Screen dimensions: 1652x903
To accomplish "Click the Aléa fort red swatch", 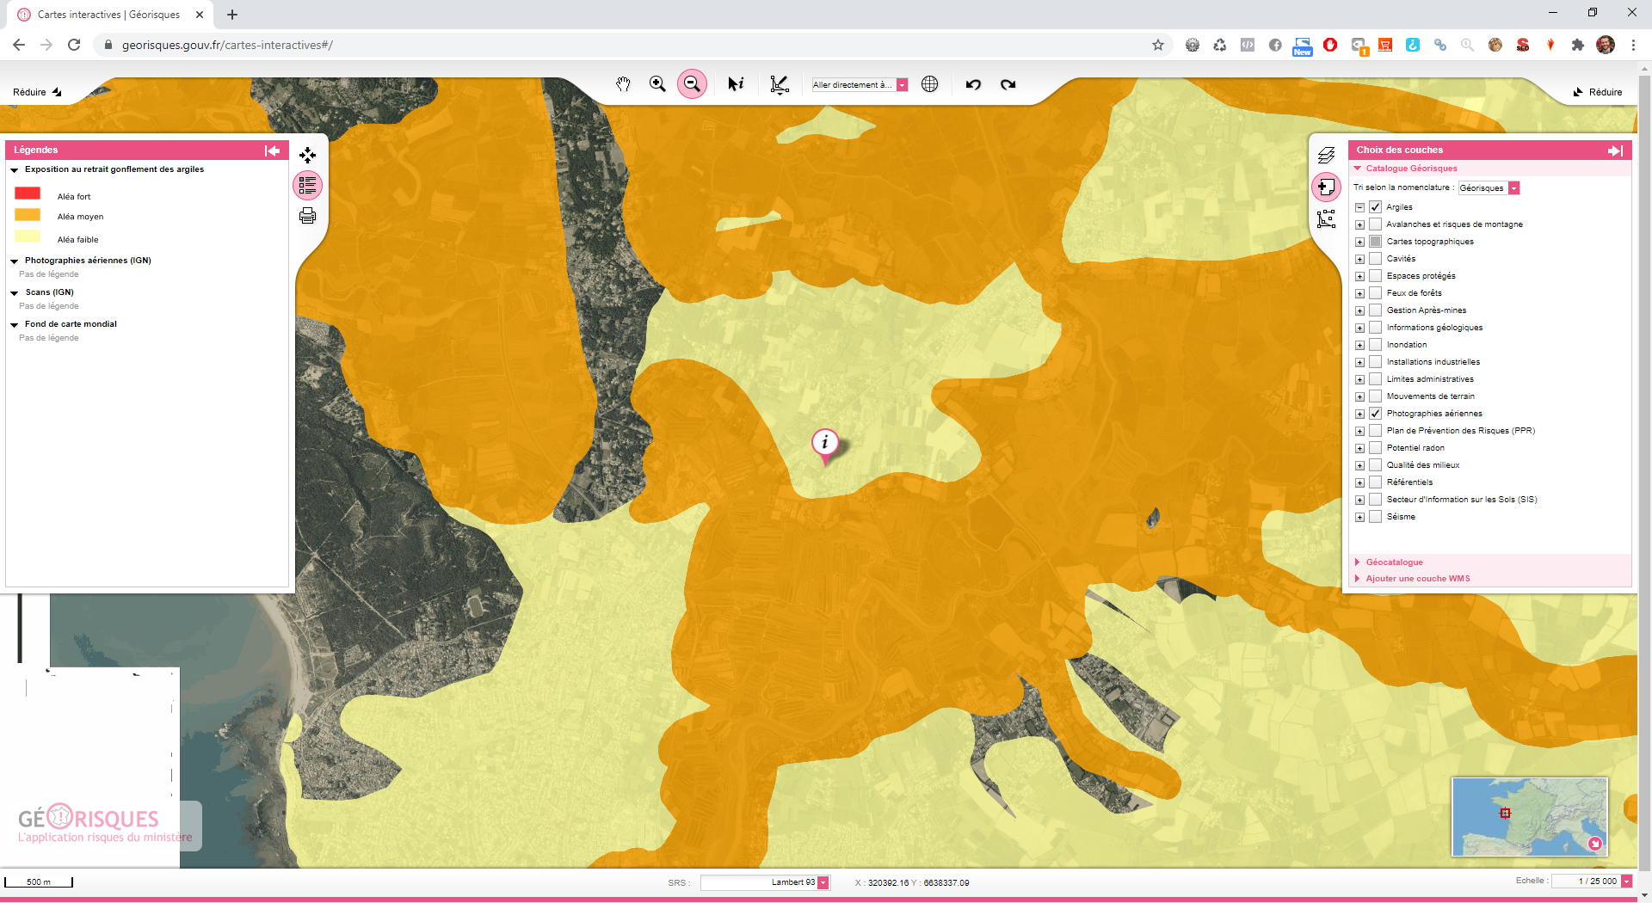I will pyautogui.click(x=28, y=194).
